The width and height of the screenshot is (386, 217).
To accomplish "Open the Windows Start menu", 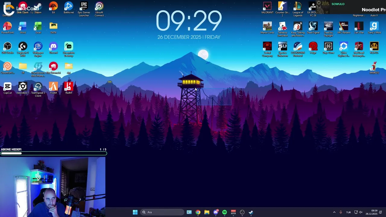I will pos(135,212).
